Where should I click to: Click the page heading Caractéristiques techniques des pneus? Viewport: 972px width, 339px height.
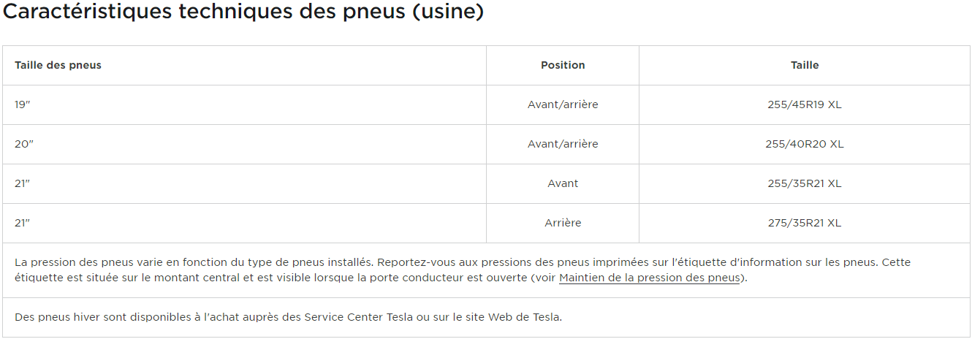click(x=243, y=12)
